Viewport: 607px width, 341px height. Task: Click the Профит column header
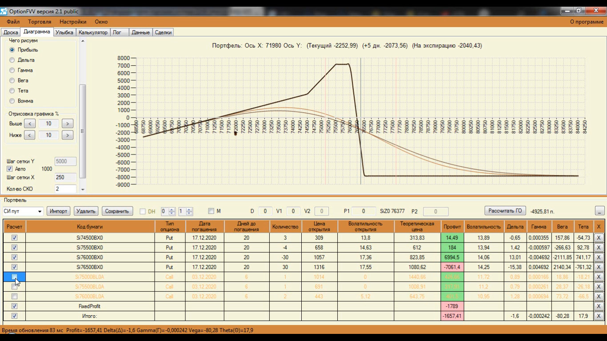452,226
